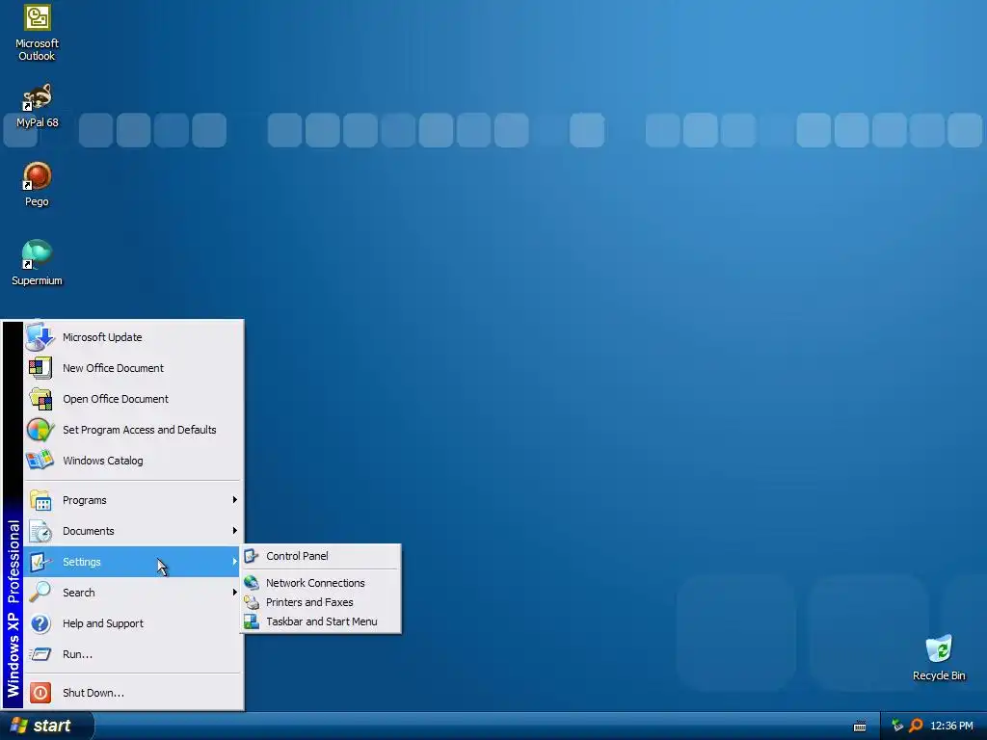The height and width of the screenshot is (740, 987).
Task: Click the Windows XP Professional side banner
Action: click(x=13, y=515)
